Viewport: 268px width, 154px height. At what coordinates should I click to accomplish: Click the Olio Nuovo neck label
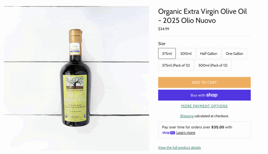point(75,48)
